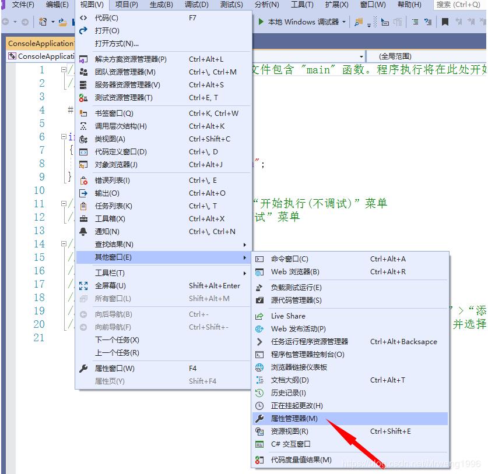Collapse the main function at line 6
This screenshot has width=488, height=474.
click(x=64, y=136)
